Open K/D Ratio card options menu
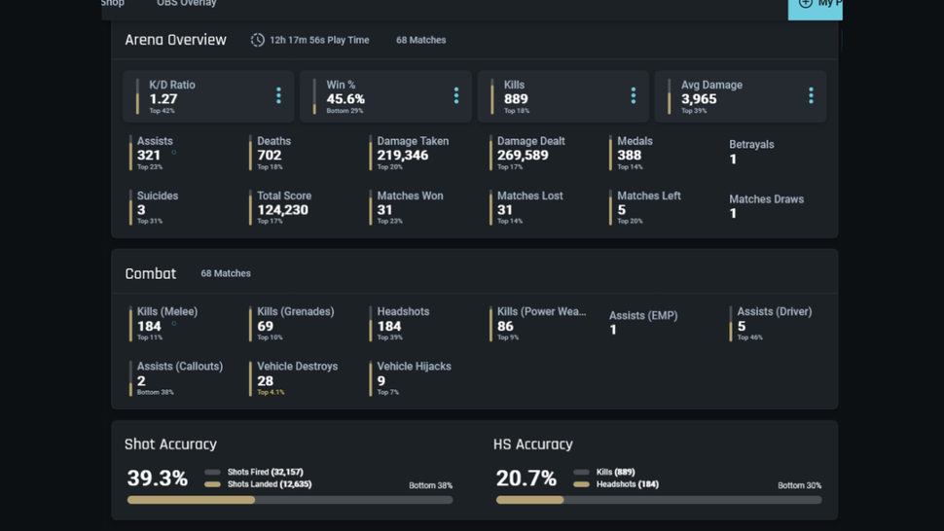The width and height of the screenshot is (944, 531). coord(278,95)
